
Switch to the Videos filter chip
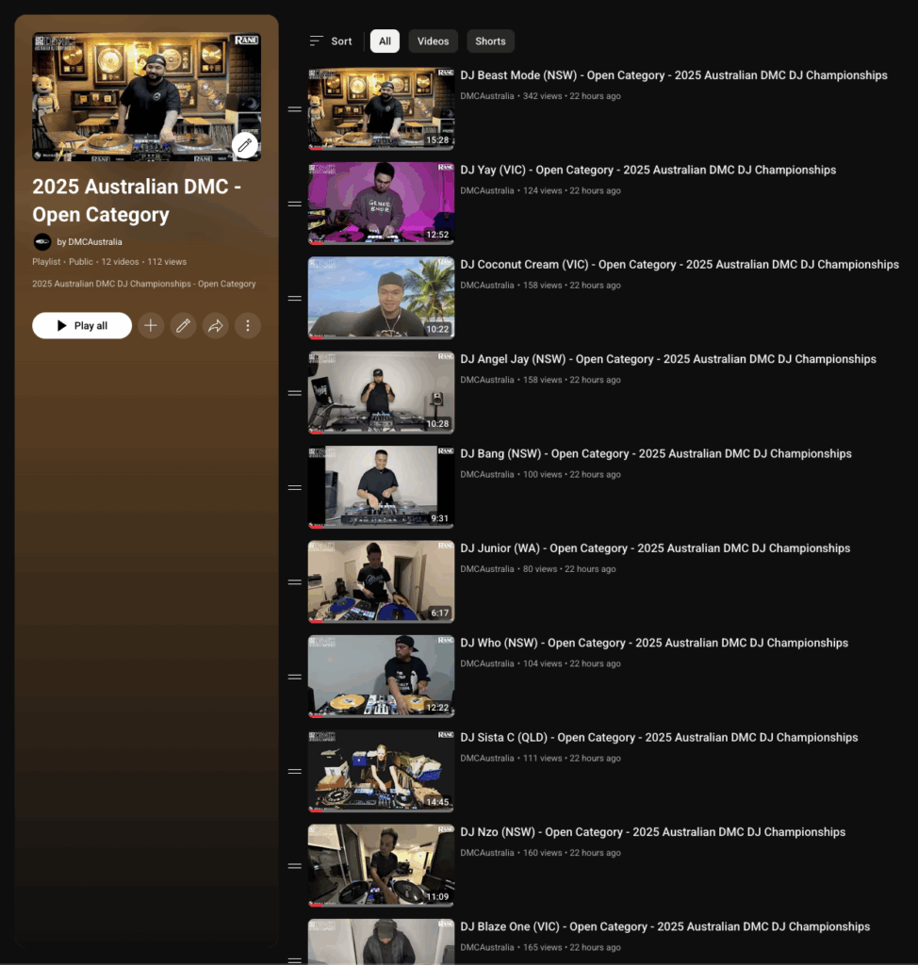(434, 41)
